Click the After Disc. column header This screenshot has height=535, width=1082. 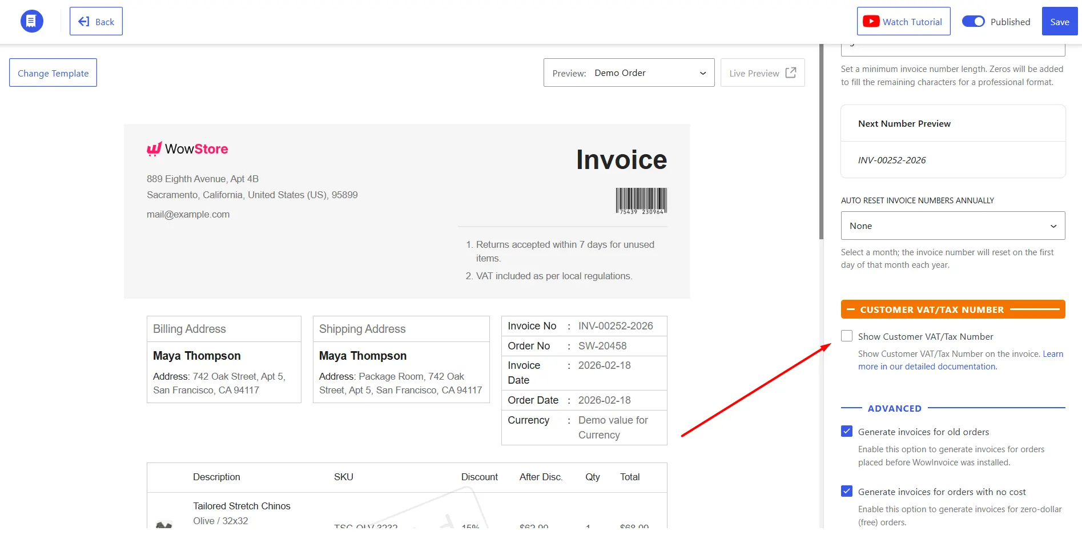click(541, 477)
